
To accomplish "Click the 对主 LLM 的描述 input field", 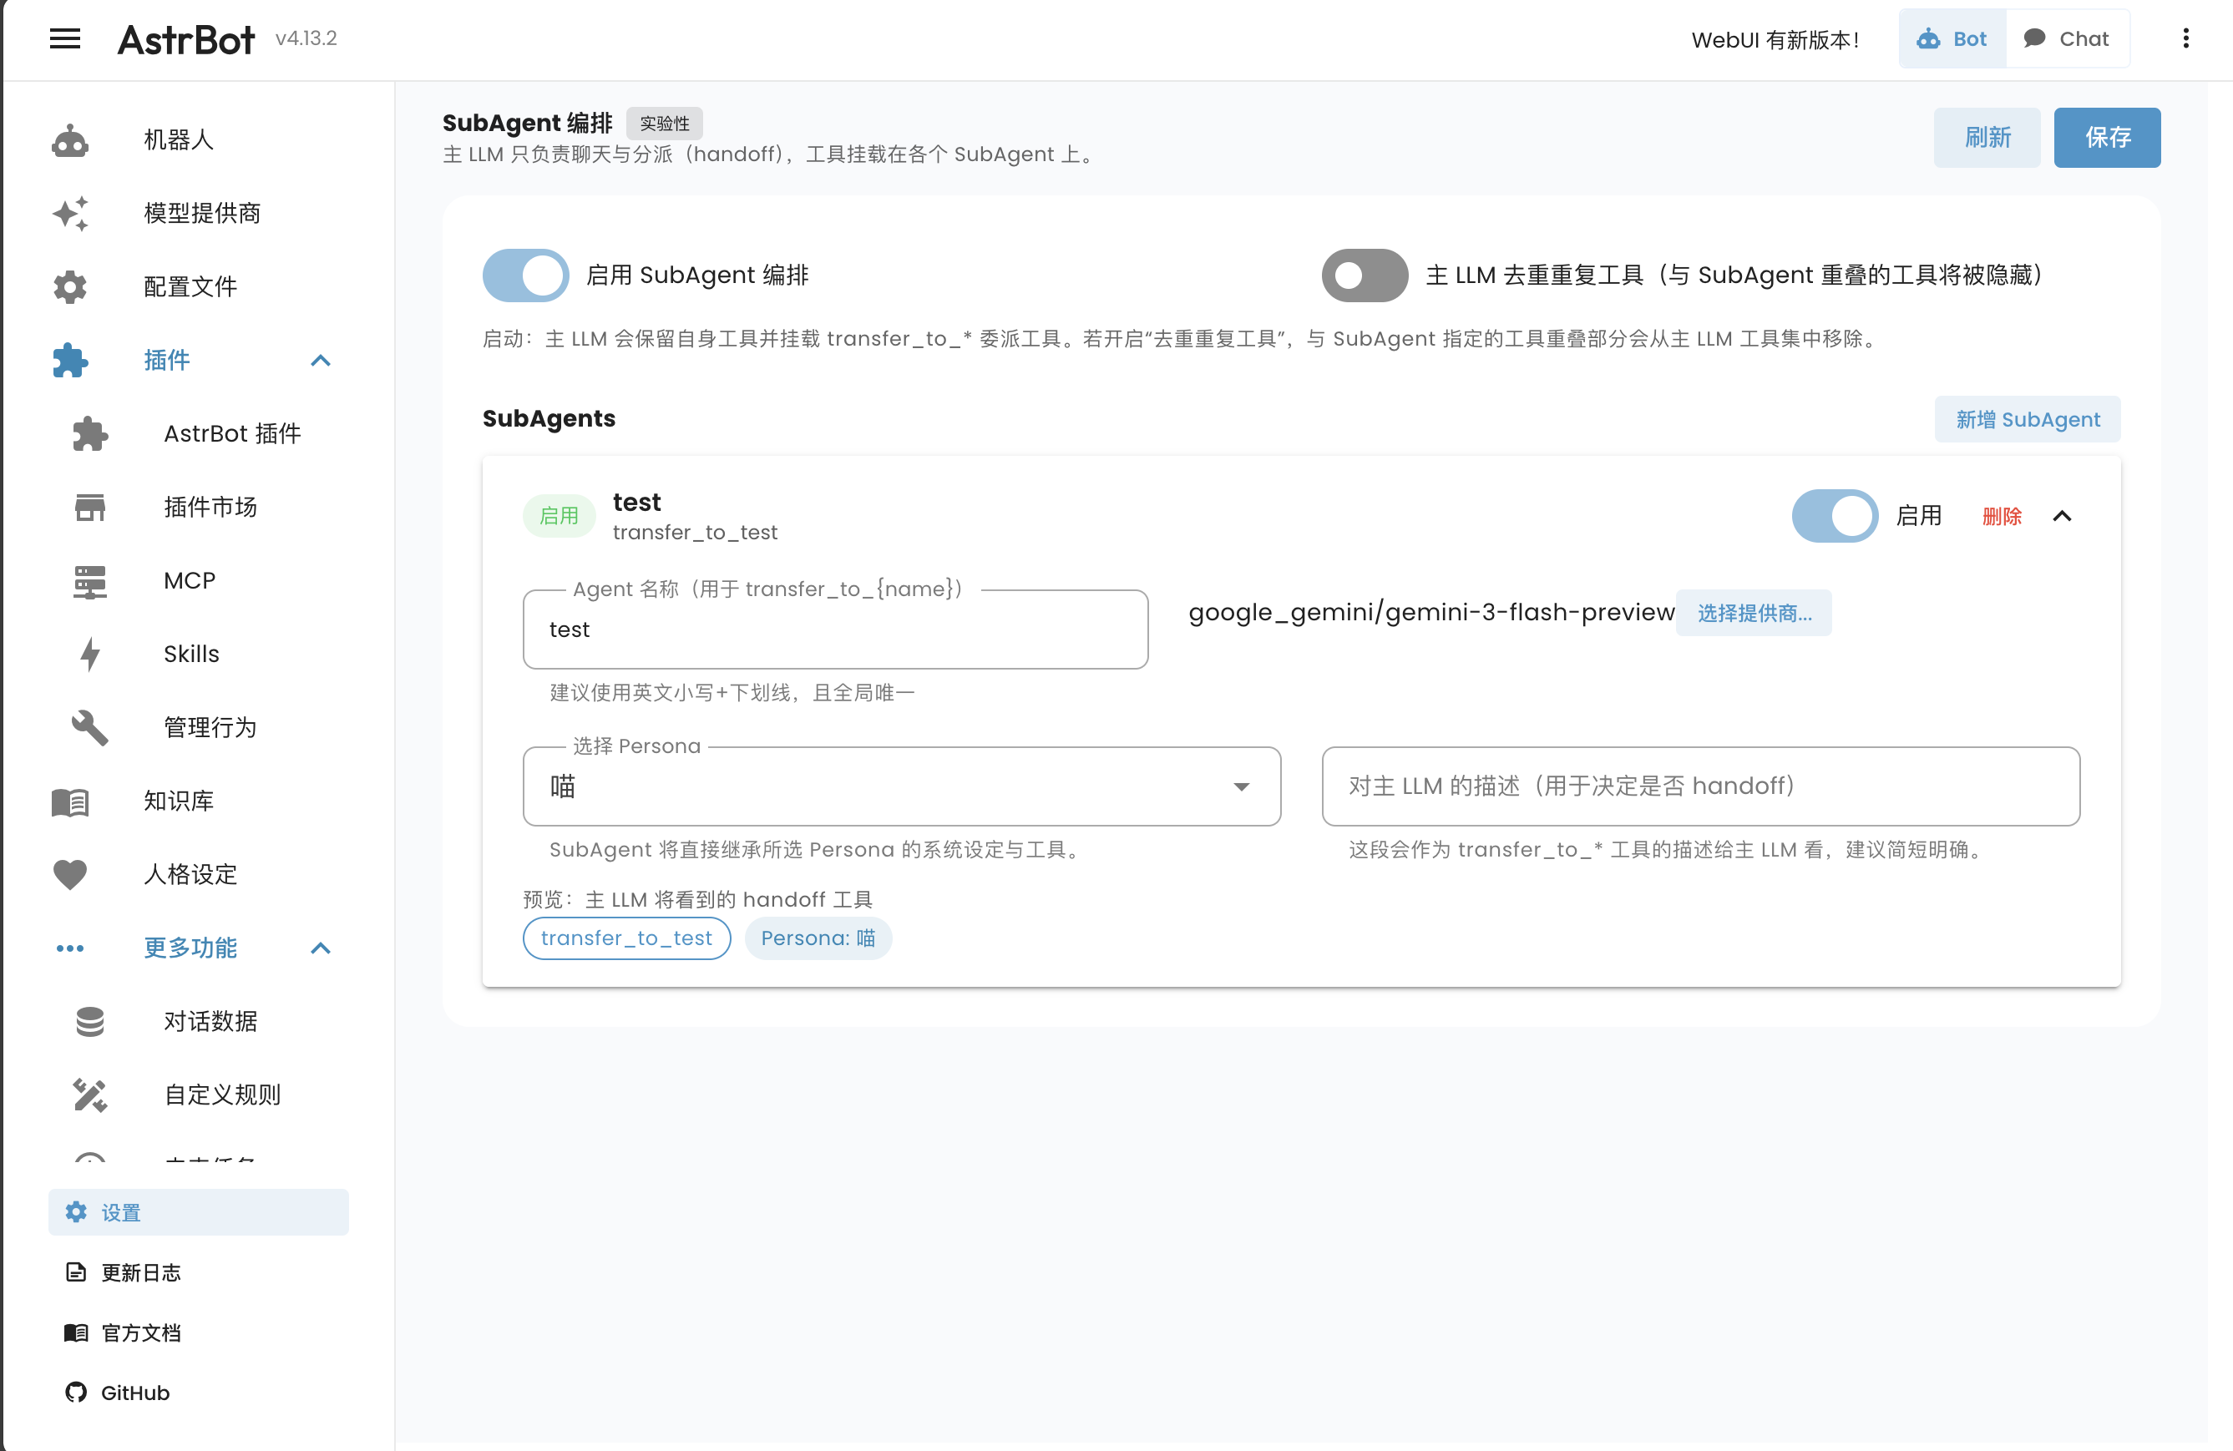I will tap(1699, 786).
